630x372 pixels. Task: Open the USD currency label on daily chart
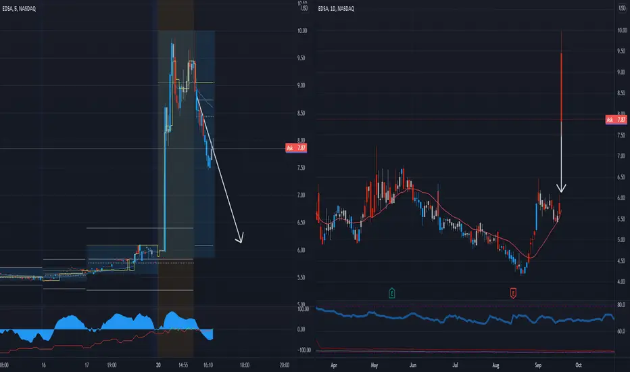point(622,8)
